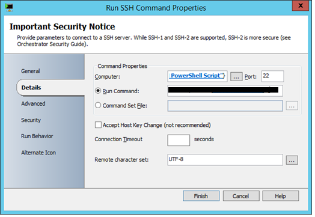Click the Port number field
Image resolution: width=315 pixels, height=217 pixels.
click(272, 76)
